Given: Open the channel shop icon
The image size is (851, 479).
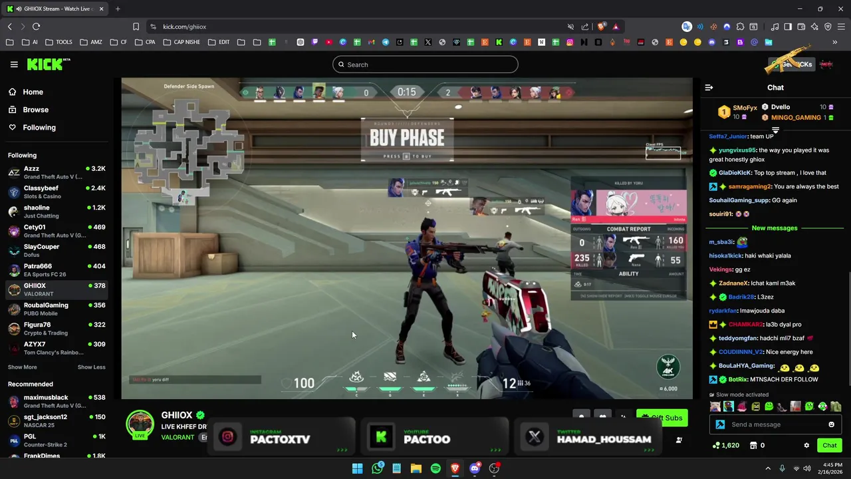Looking at the screenshot, I should [x=753, y=446].
